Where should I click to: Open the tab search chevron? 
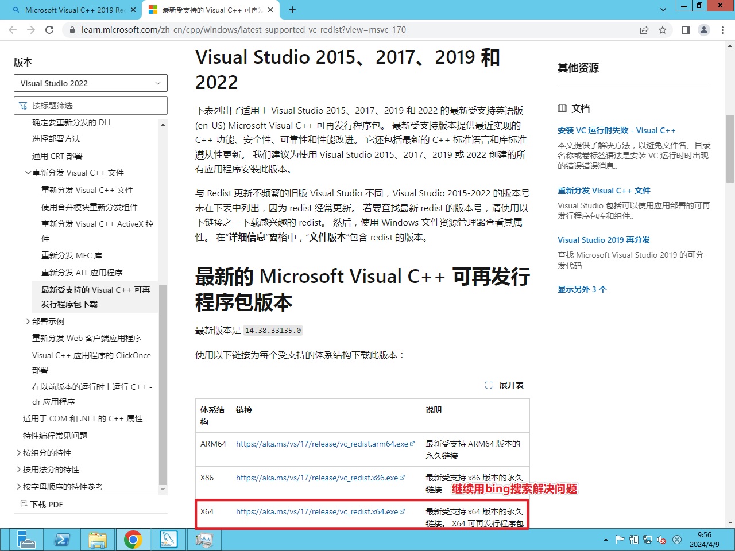pyautogui.click(x=663, y=10)
